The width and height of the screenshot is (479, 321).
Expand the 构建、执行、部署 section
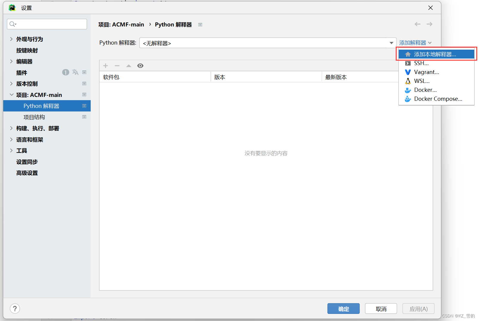pos(11,128)
